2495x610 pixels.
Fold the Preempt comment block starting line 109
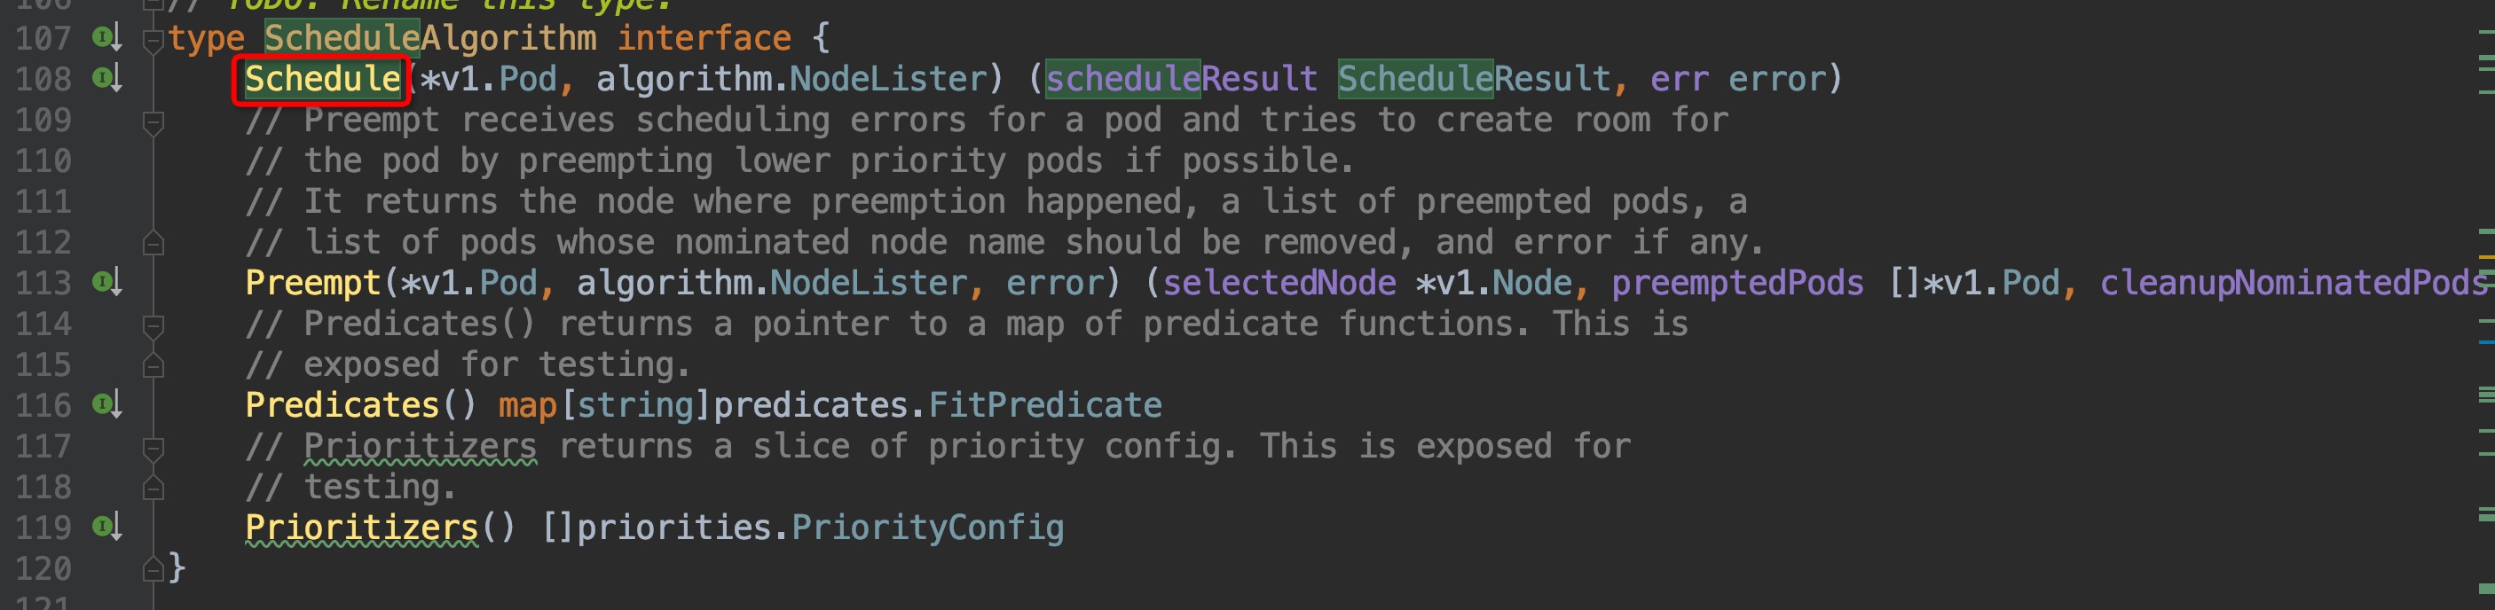(152, 121)
